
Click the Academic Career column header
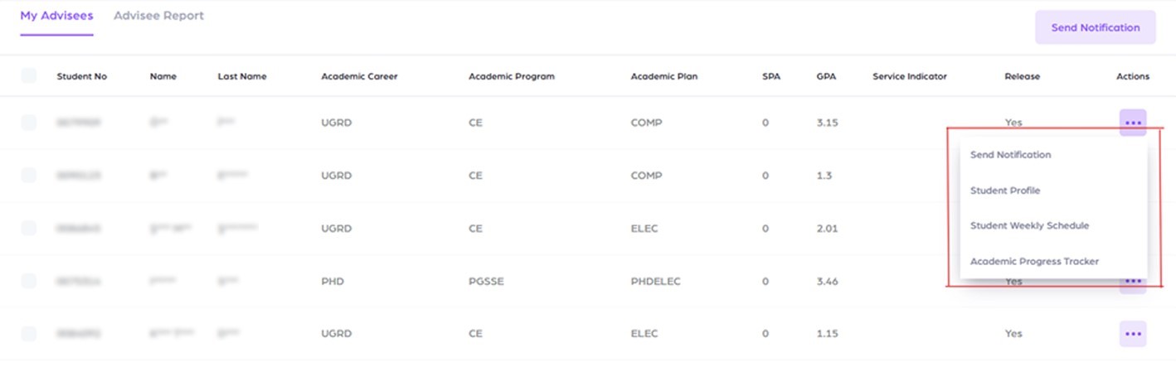(359, 76)
